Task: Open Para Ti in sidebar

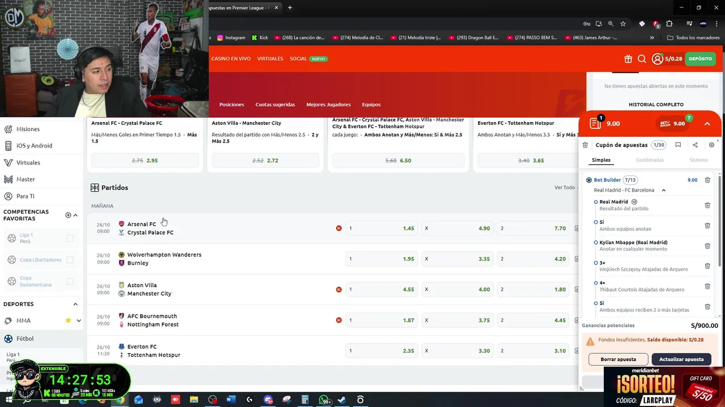Action: click(x=25, y=196)
